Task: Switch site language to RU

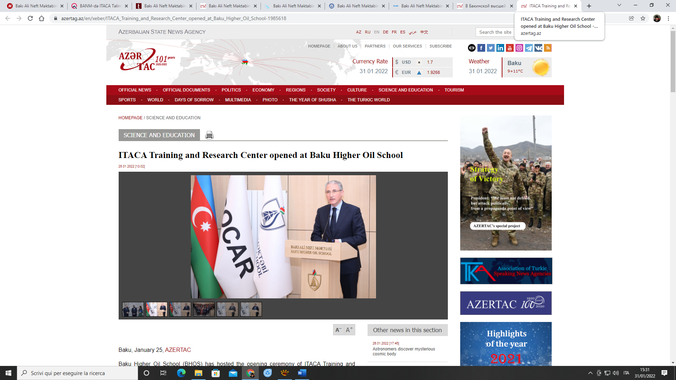Action: (x=368, y=32)
